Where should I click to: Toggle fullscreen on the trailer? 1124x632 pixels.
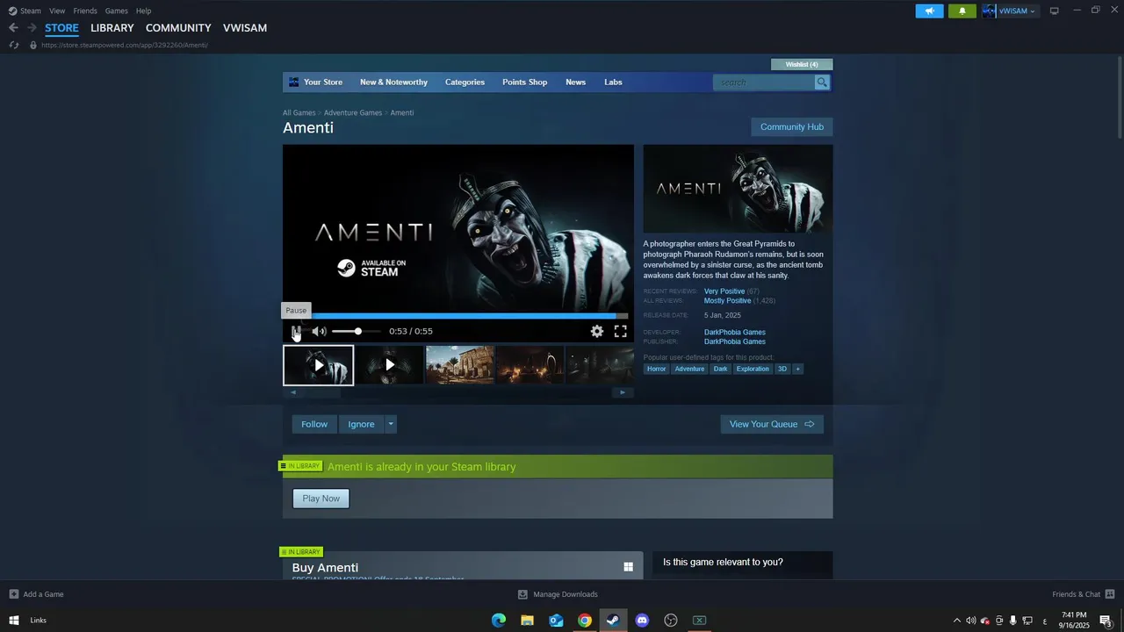pos(620,331)
